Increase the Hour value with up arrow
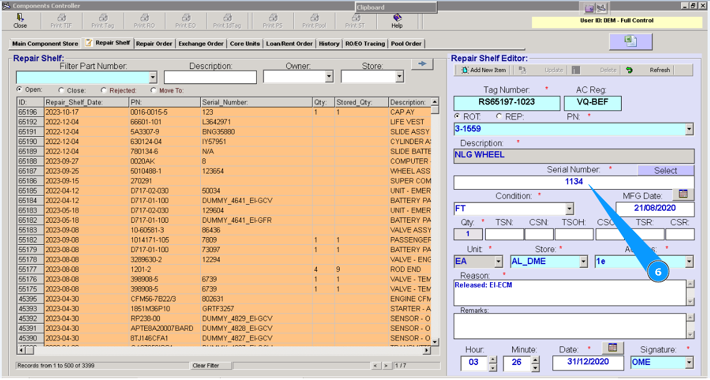The height and width of the screenshot is (380, 710). pos(492,359)
